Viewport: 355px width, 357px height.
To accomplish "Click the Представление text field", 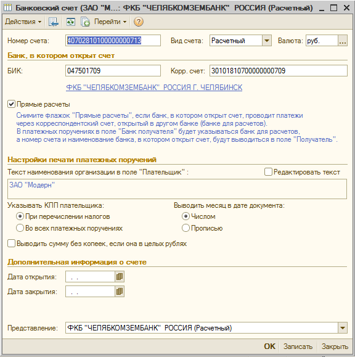I will 202,328.
